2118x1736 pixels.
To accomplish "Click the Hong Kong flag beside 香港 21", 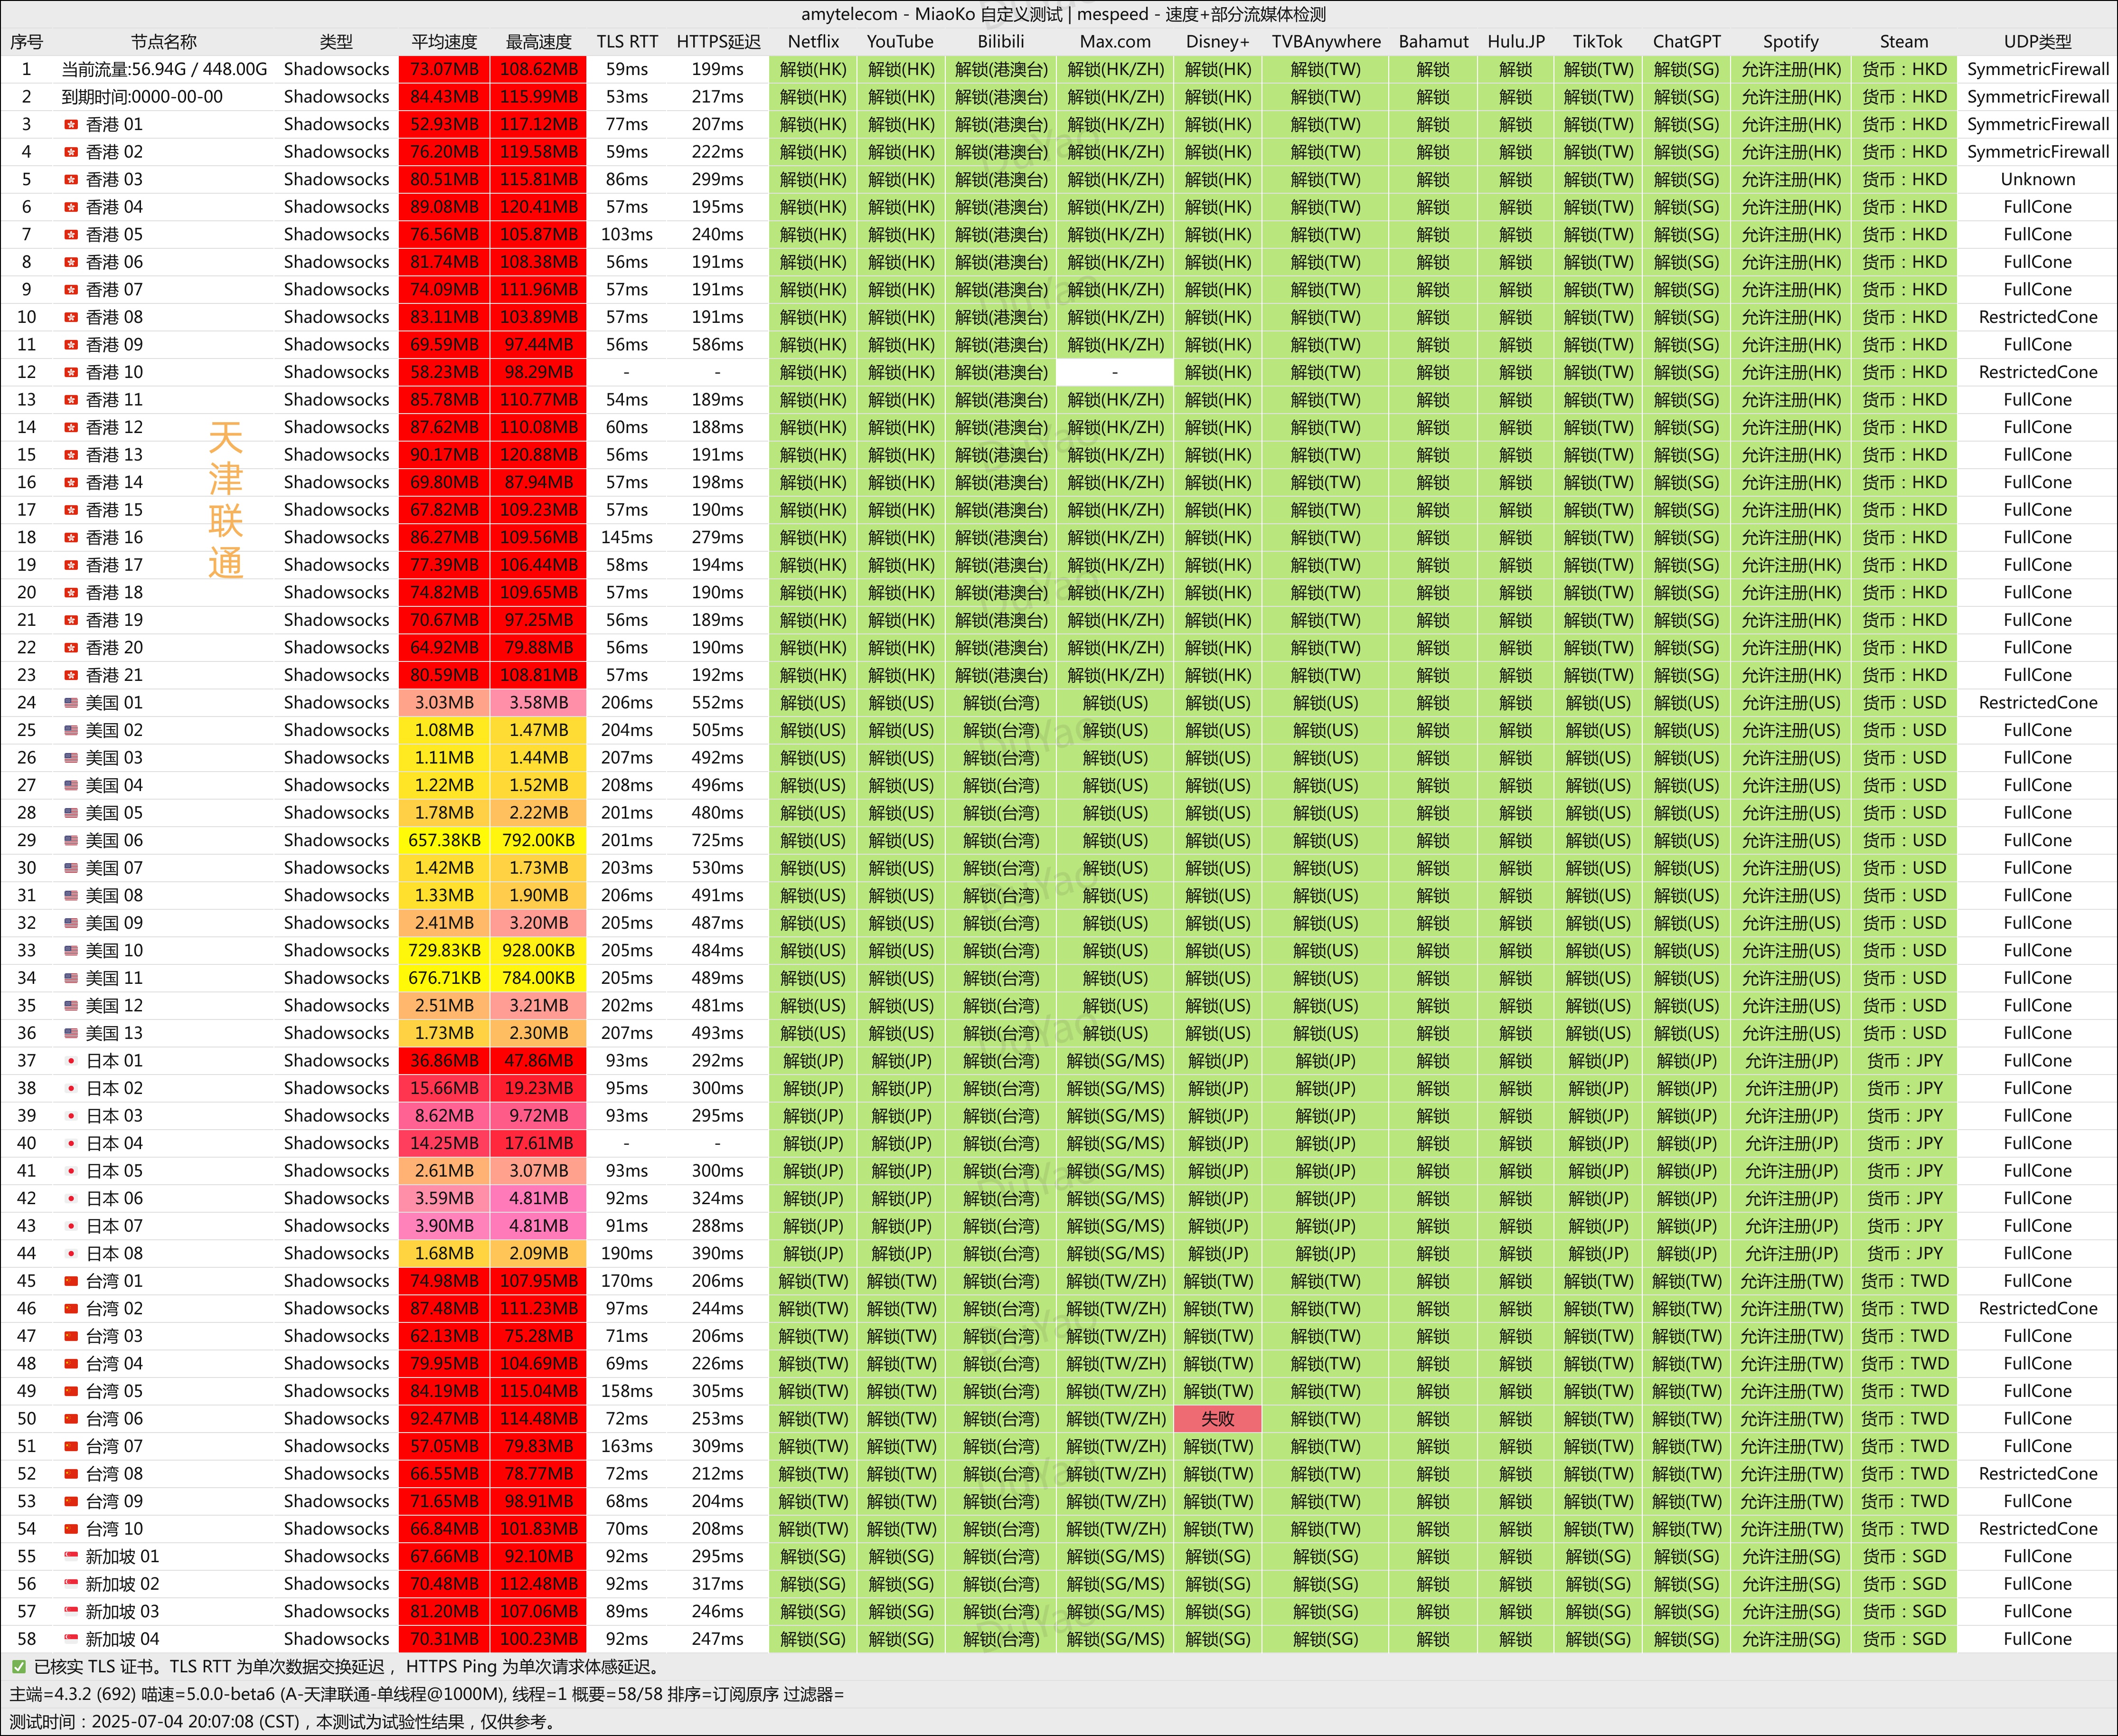I will pos(71,675).
